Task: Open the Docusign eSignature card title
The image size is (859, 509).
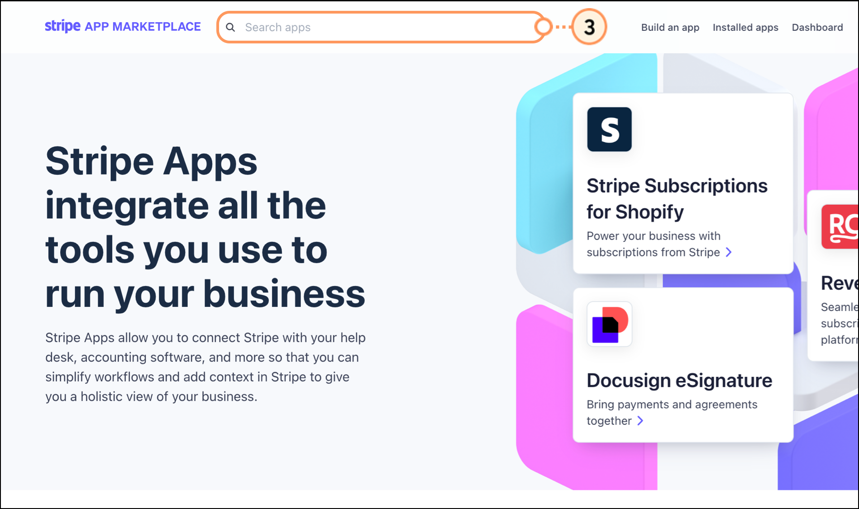Action: coord(679,381)
